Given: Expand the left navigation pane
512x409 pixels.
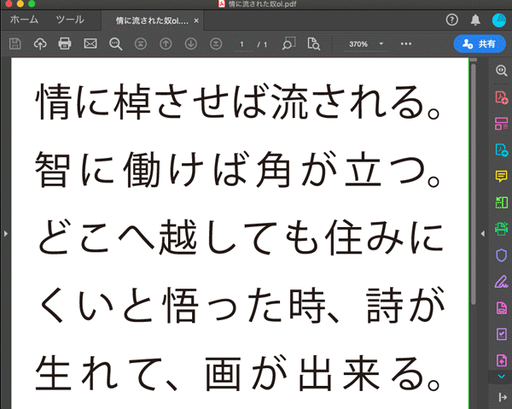Looking at the screenshot, I should [6, 234].
